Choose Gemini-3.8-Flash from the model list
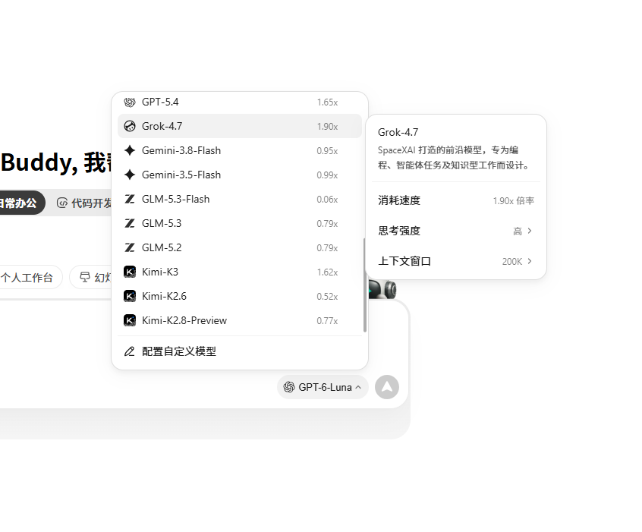This screenshot has height=532, width=642. 240,150
